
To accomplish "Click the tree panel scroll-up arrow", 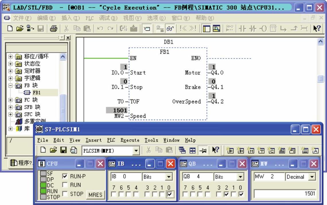I will pos(63,57).
